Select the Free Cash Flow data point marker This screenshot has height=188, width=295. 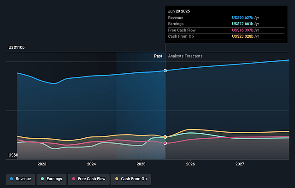pos(165,143)
